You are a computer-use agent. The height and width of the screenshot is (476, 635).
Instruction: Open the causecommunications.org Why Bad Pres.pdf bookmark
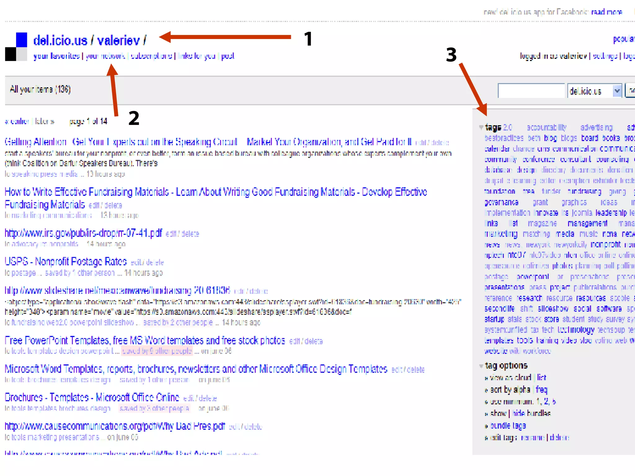115,426
